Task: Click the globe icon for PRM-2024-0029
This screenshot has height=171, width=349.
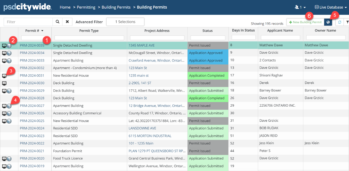Action: 9,91
